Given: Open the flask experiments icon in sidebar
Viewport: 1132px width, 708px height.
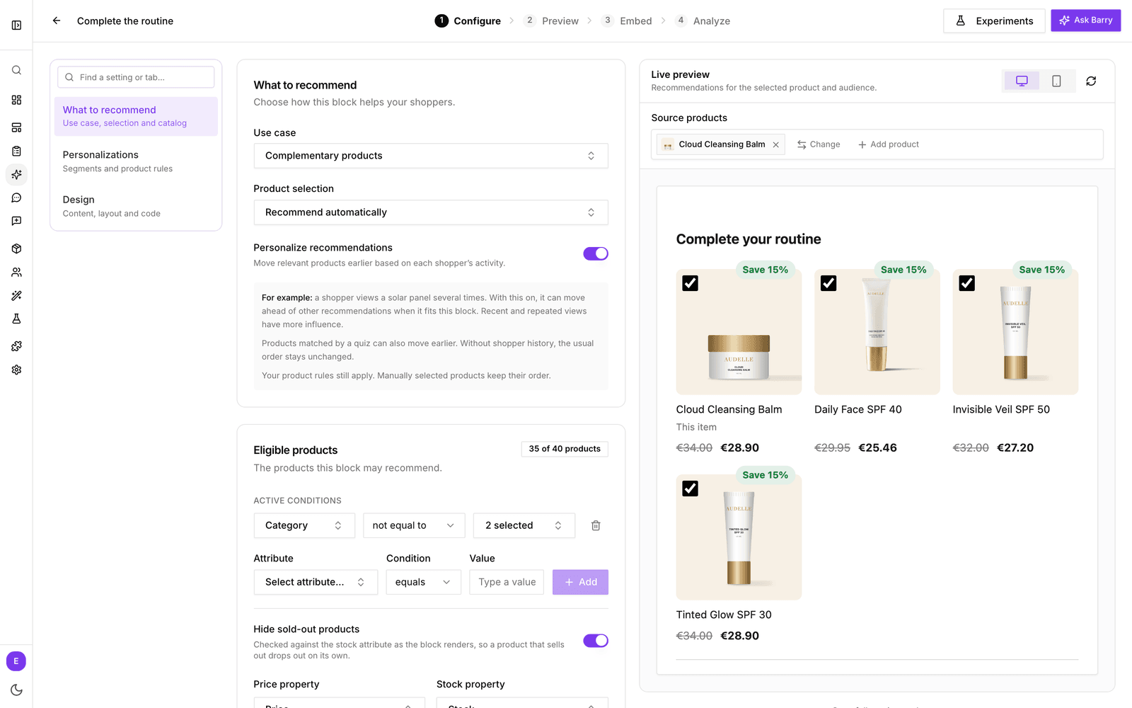Looking at the screenshot, I should [16, 319].
